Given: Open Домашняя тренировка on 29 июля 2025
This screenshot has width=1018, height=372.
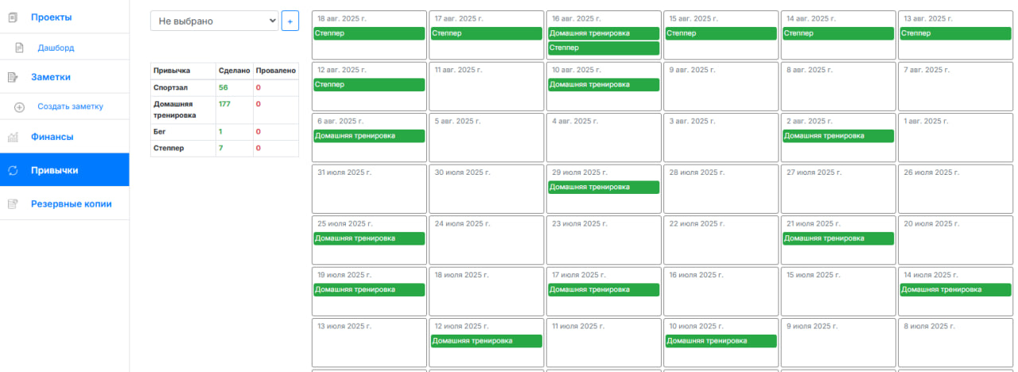Looking at the screenshot, I should click(604, 188).
